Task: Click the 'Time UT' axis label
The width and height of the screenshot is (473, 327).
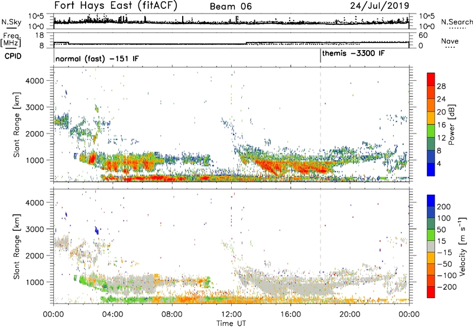Action: point(231,323)
